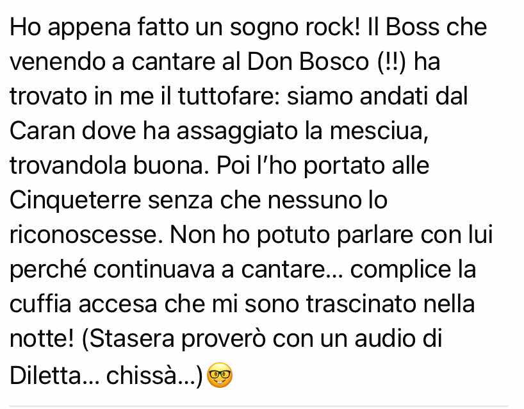524x409 pixels.
Task: Click the word "mesciua," in the text
Action: pyautogui.click(x=379, y=131)
